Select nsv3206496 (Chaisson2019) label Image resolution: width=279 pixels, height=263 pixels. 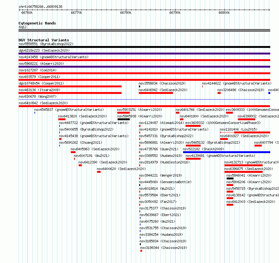click(241, 90)
